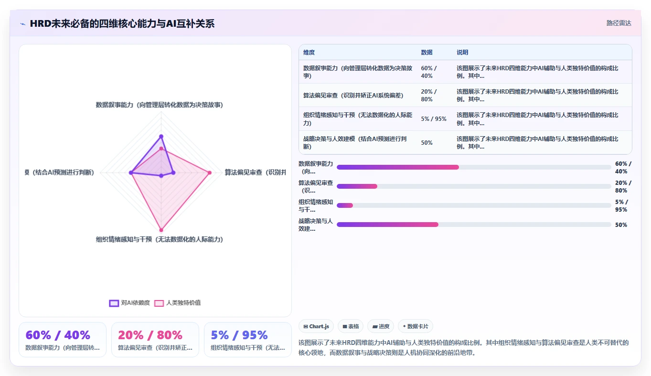Click the description paragraph below the chips
The image size is (651, 376).
463,348
